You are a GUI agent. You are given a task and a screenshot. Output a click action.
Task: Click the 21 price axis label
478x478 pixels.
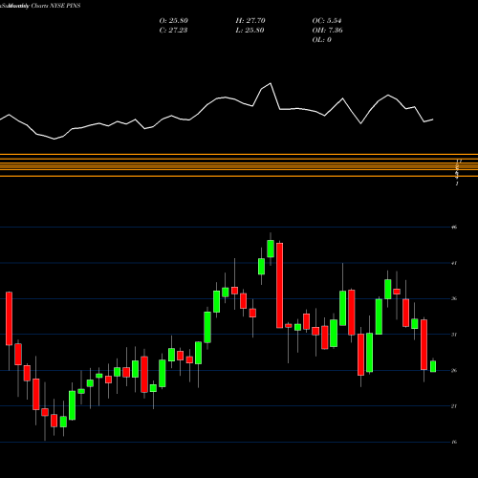[454, 406]
